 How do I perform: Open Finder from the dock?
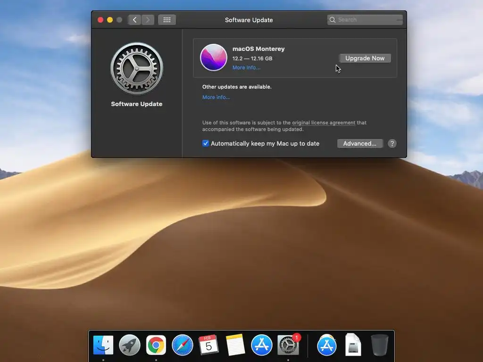point(103,345)
